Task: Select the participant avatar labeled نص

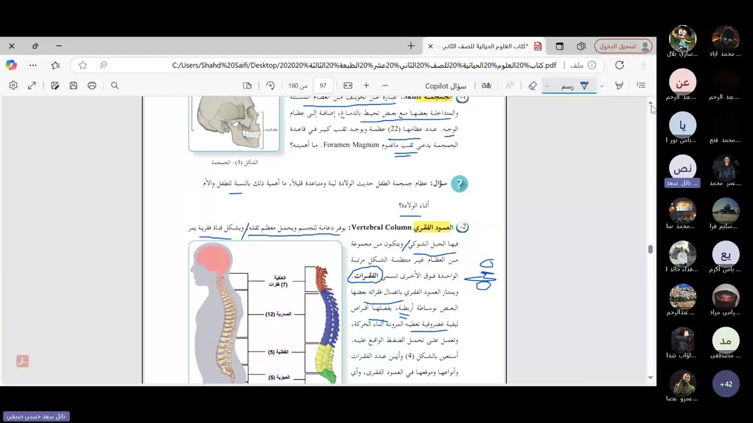Action: 682,169
